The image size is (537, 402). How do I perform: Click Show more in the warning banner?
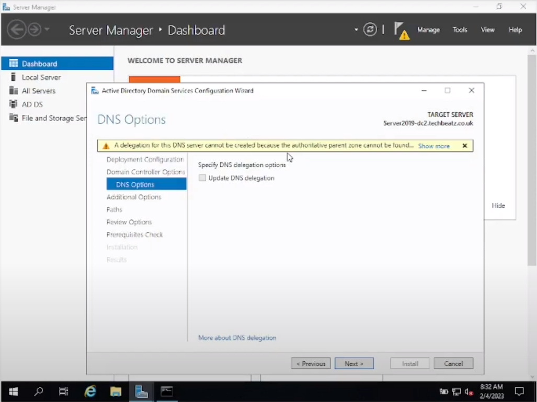tap(433, 146)
